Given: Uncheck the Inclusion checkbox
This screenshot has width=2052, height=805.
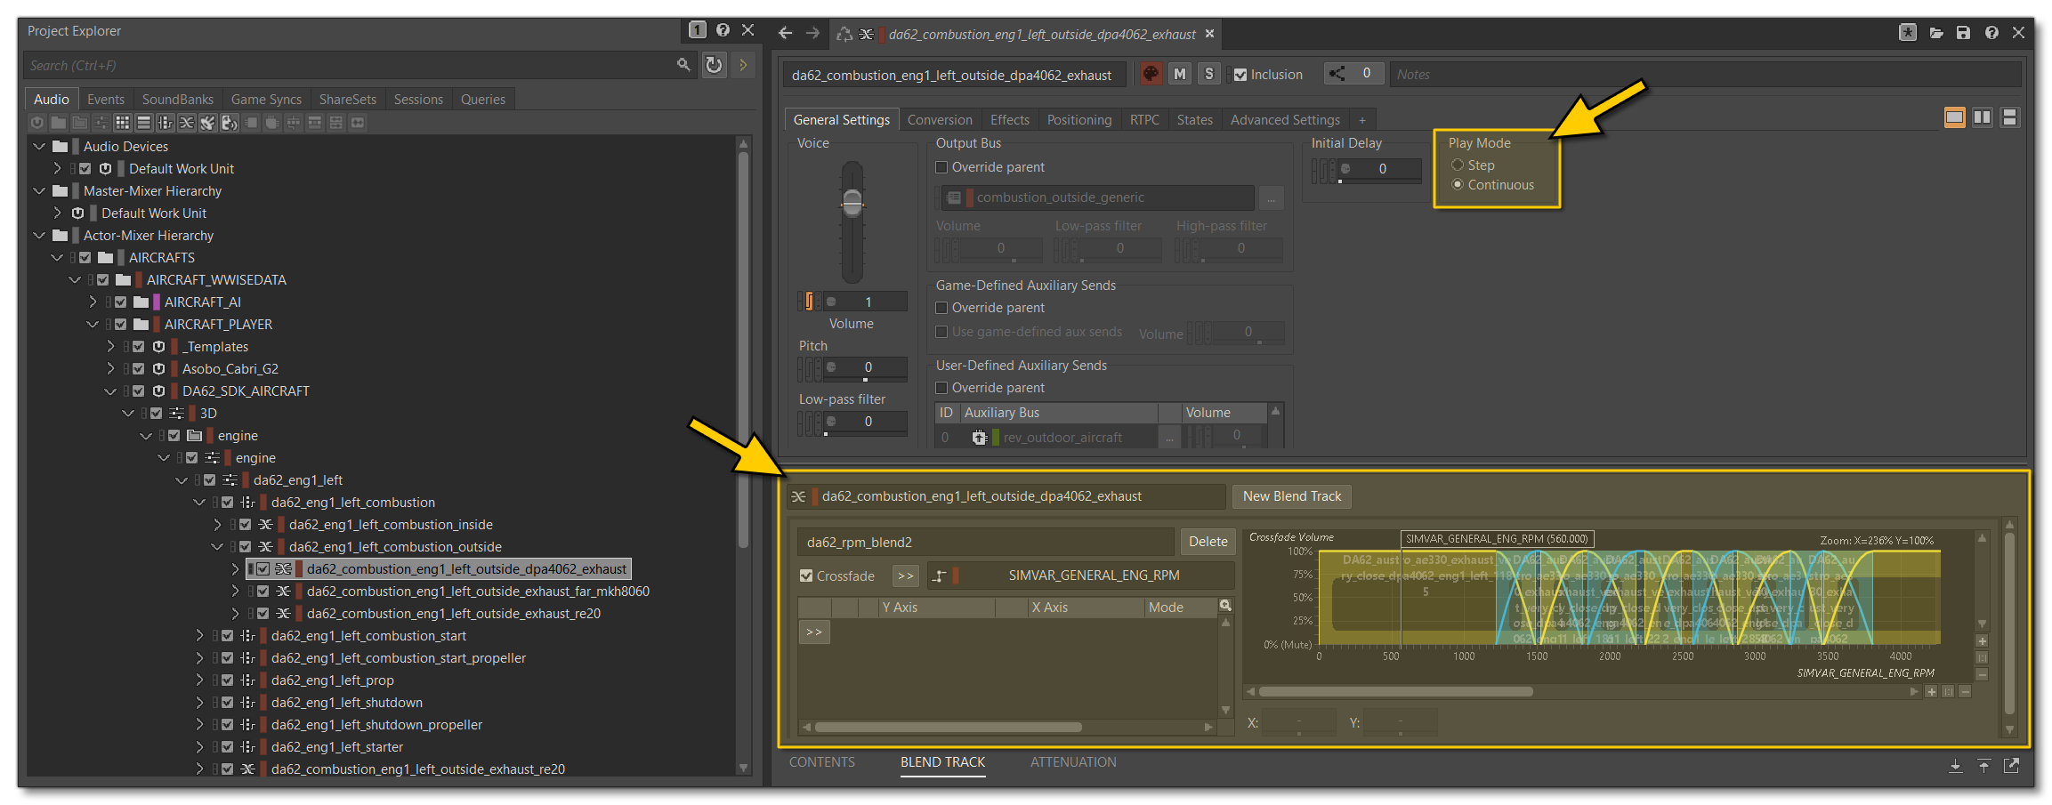Looking at the screenshot, I should [1240, 74].
